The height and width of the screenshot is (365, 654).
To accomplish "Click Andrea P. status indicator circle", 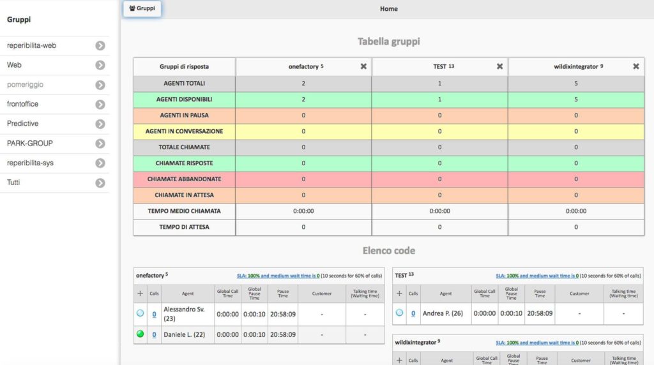I will 399,313.
